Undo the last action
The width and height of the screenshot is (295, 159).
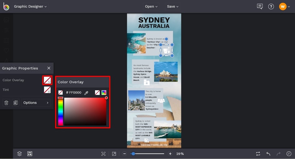[x=268, y=154]
